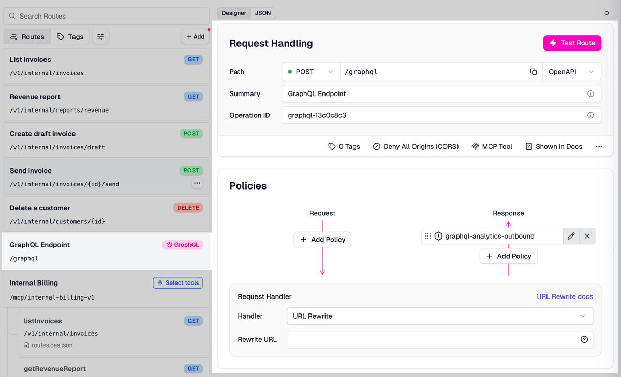Click the filter settings sliders icon
621x377 pixels.
click(101, 37)
